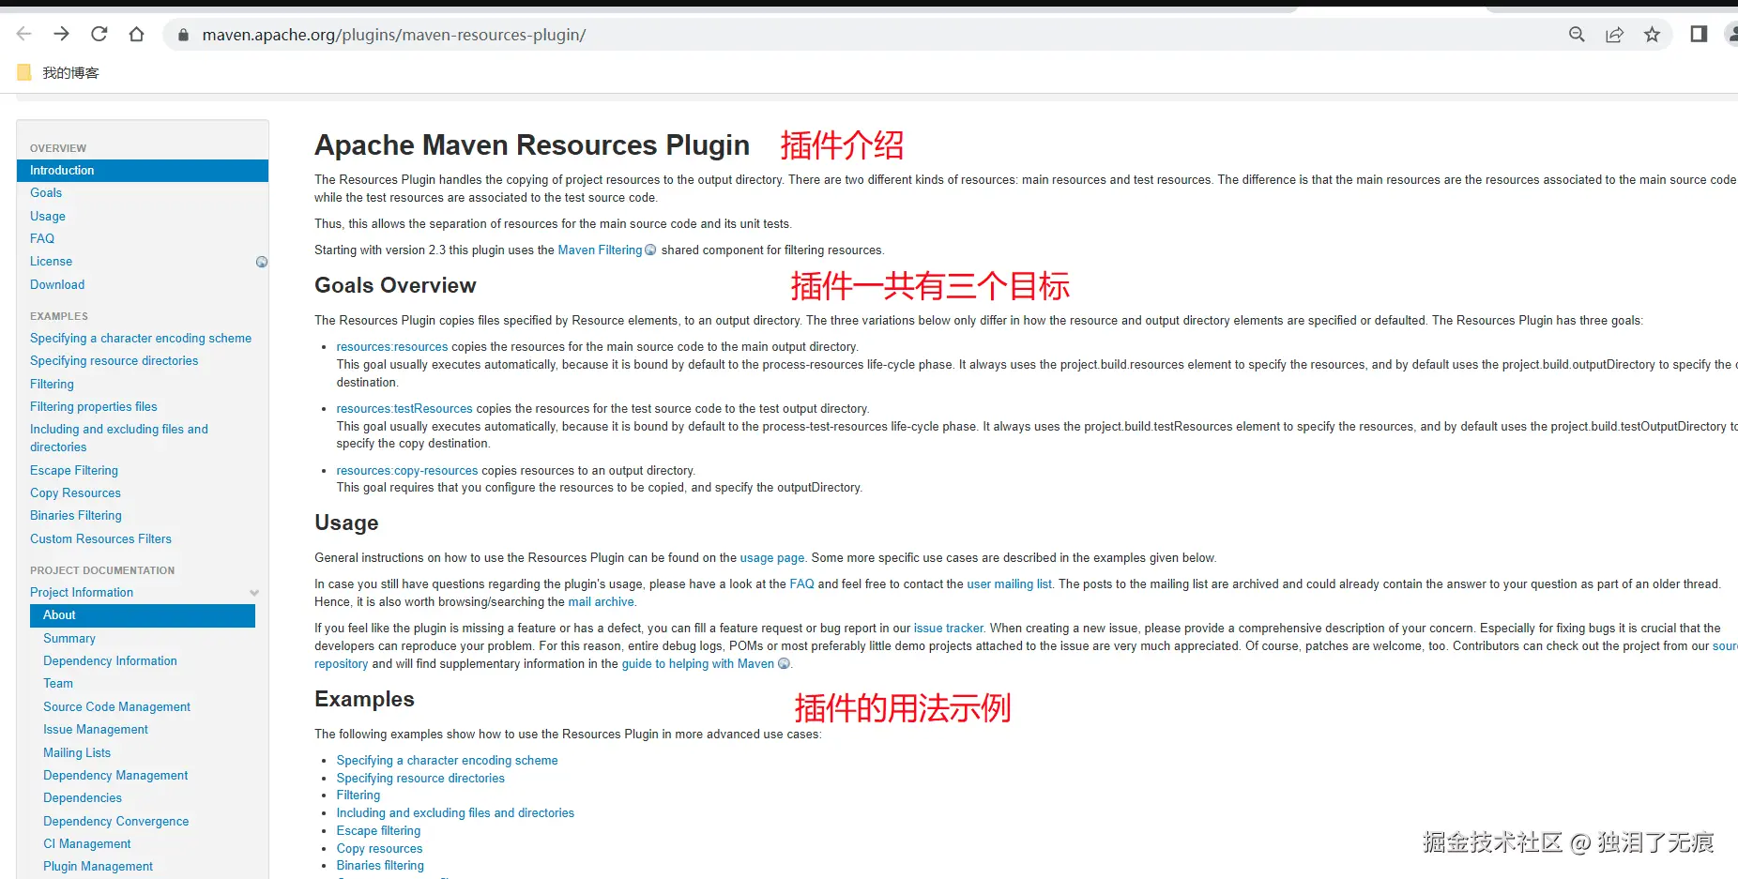The width and height of the screenshot is (1738, 879).
Task: Open the Dependencies project page
Action: click(x=83, y=798)
